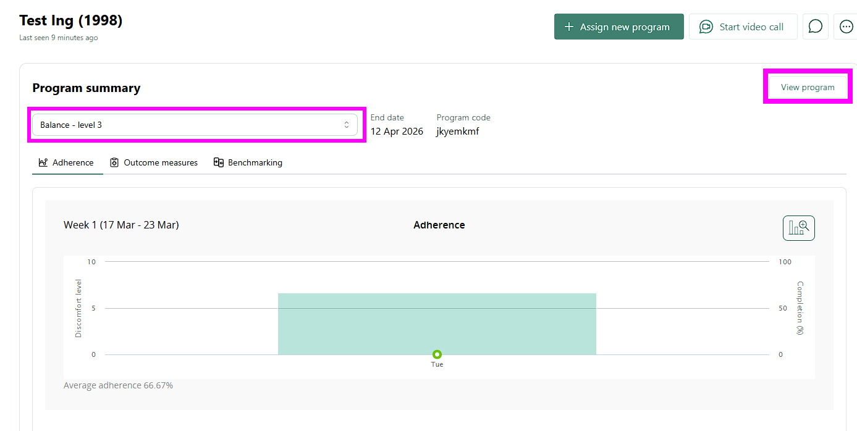Click the Completion (%) axis label
857x431 pixels.
pyautogui.click(x=800, y=308)
